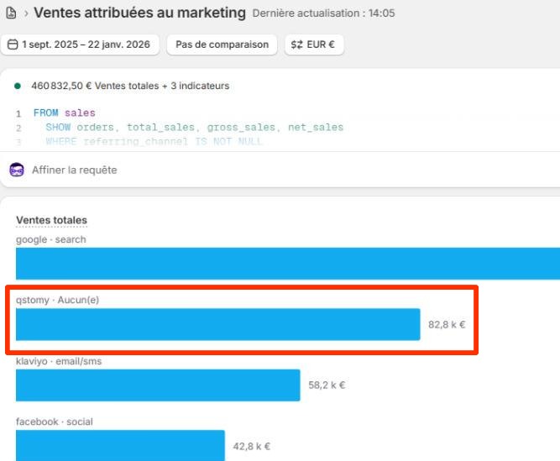Click the google · search label
The height and width of the screenshot is (461, 560).
[x=51, y=239]
